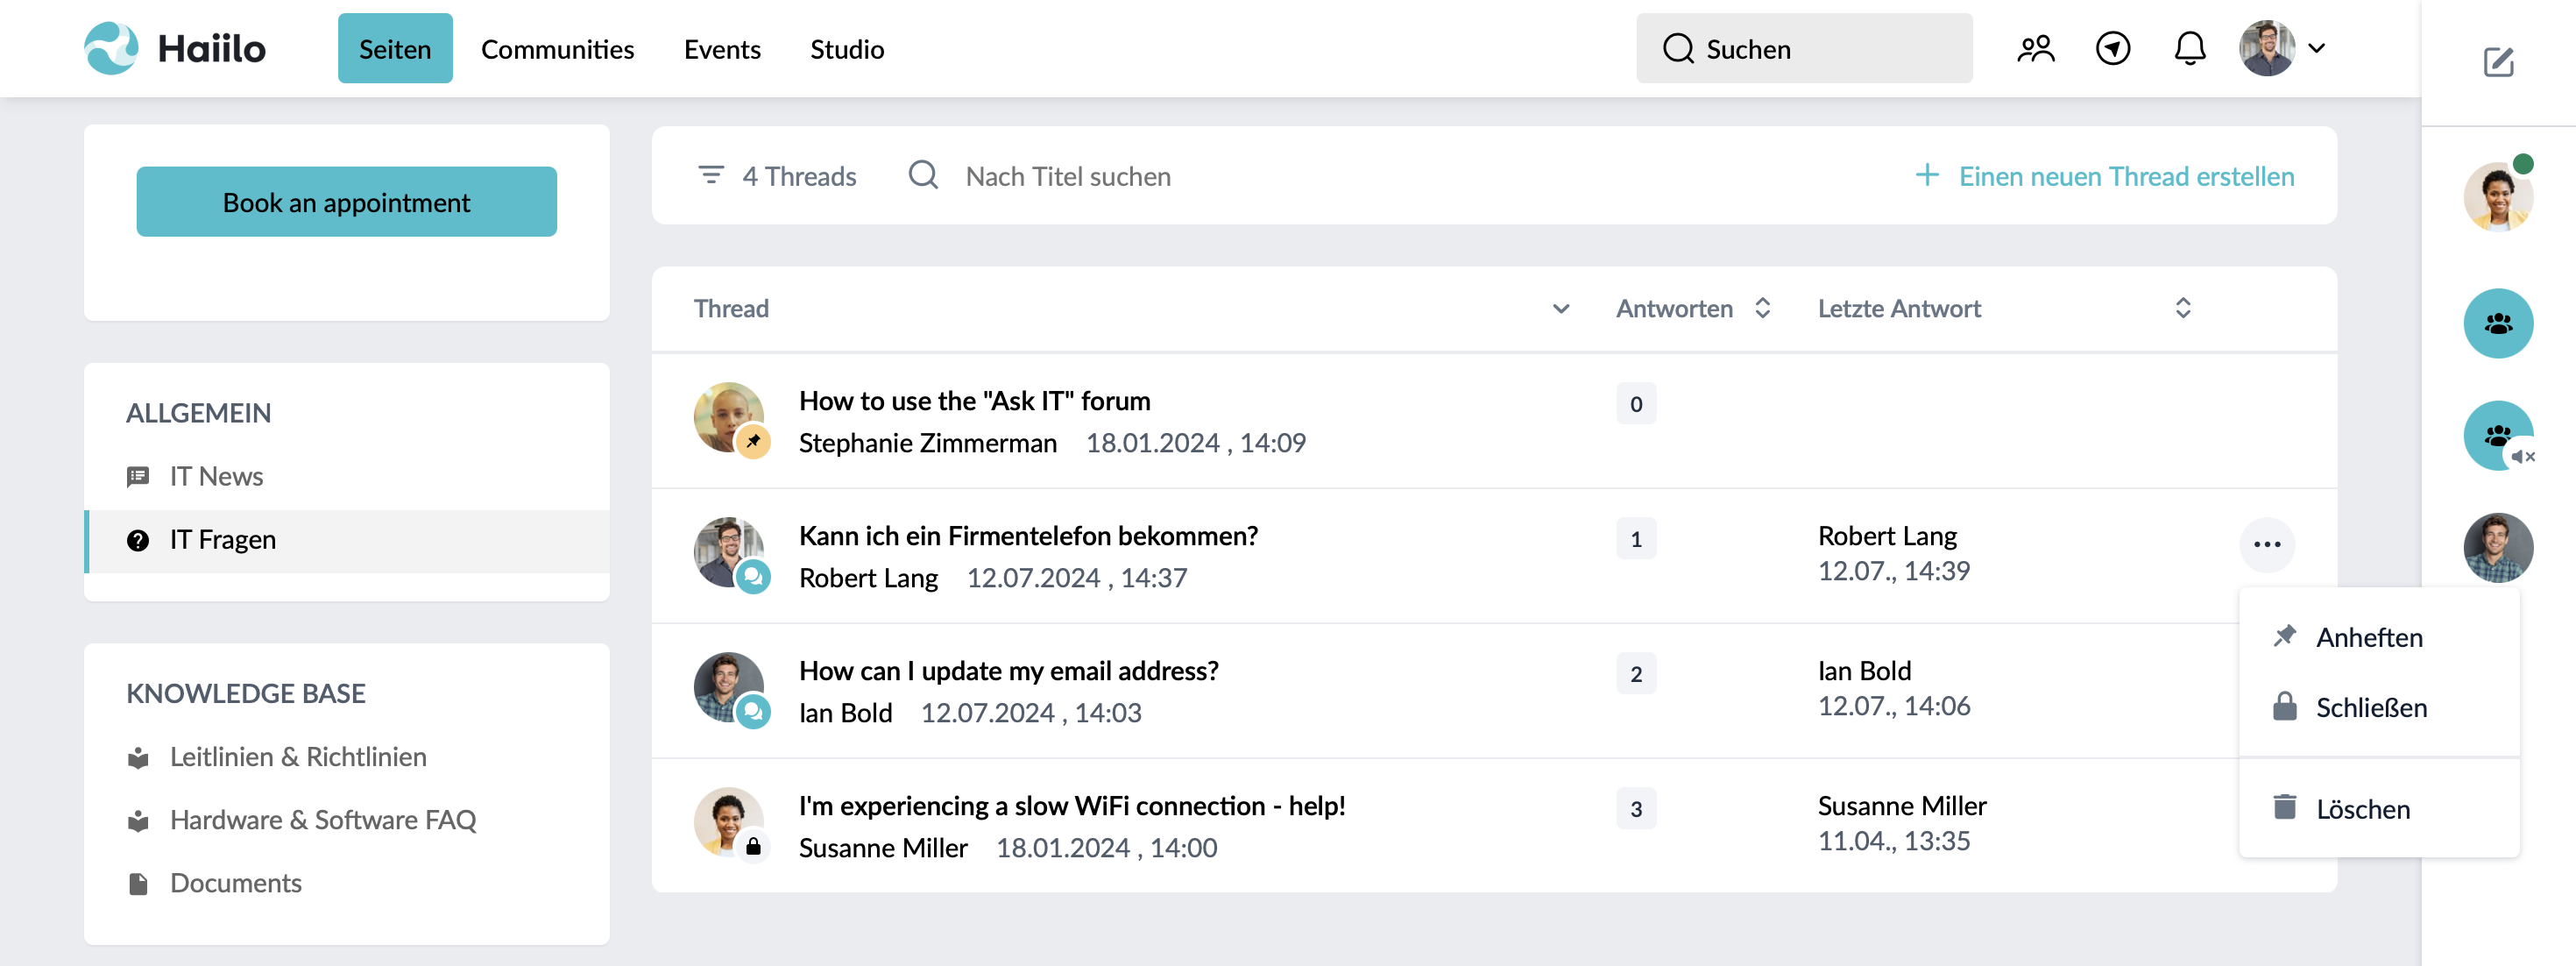This screenshot has width=2576, height=966.
Task: Click Ian Bold's thread avatar
Action: click(729, 687)
